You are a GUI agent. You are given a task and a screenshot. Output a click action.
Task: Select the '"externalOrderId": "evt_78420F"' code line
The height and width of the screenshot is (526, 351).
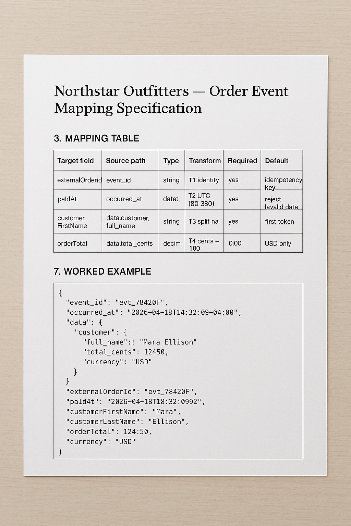(x=132, y=392)
